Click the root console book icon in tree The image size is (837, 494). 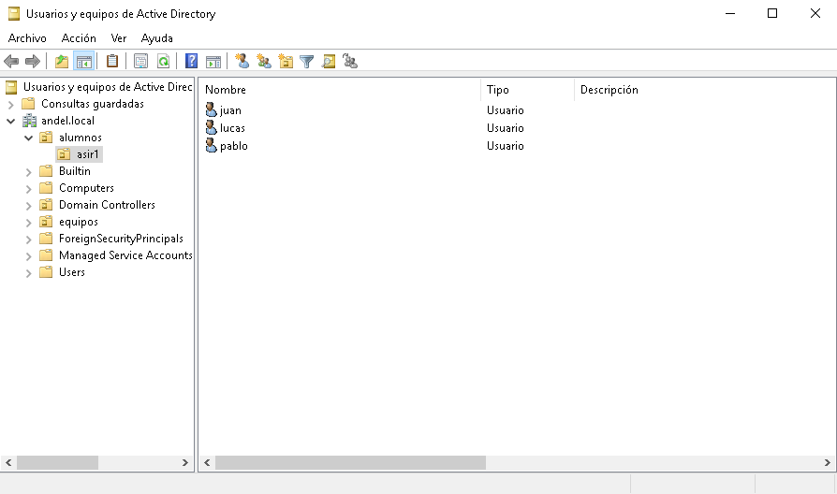coord(11,87)
